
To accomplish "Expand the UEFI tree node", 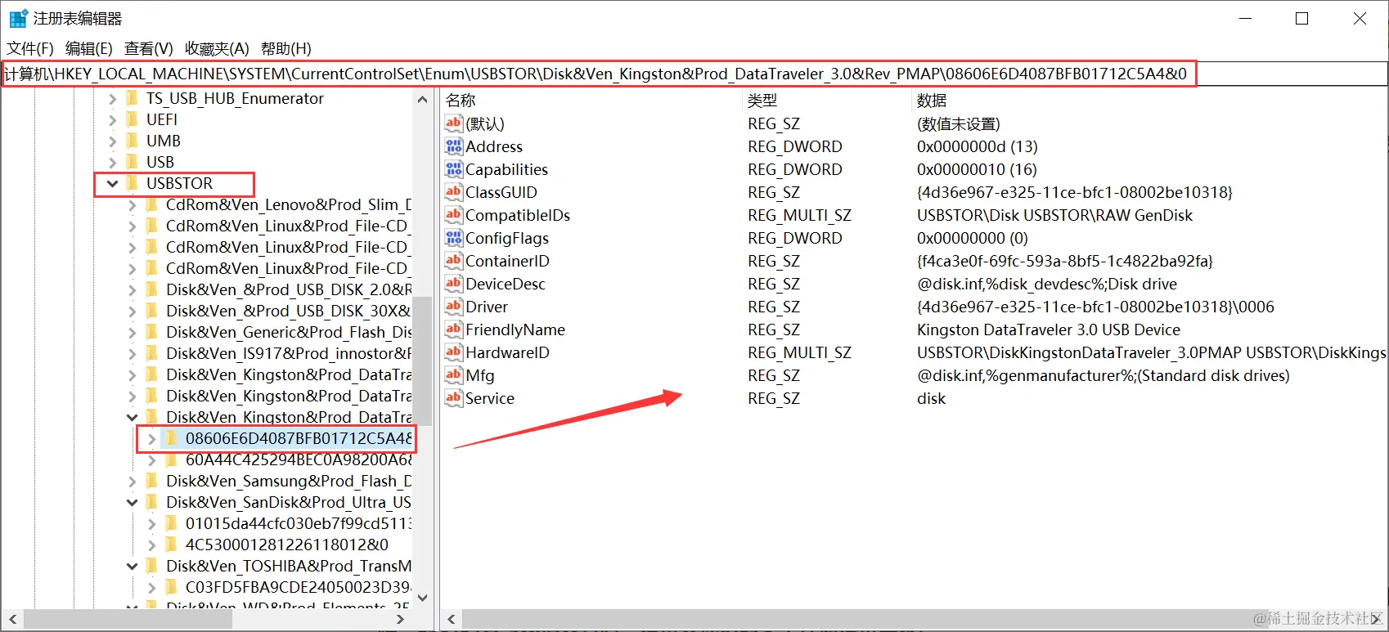I will [113, 119].
